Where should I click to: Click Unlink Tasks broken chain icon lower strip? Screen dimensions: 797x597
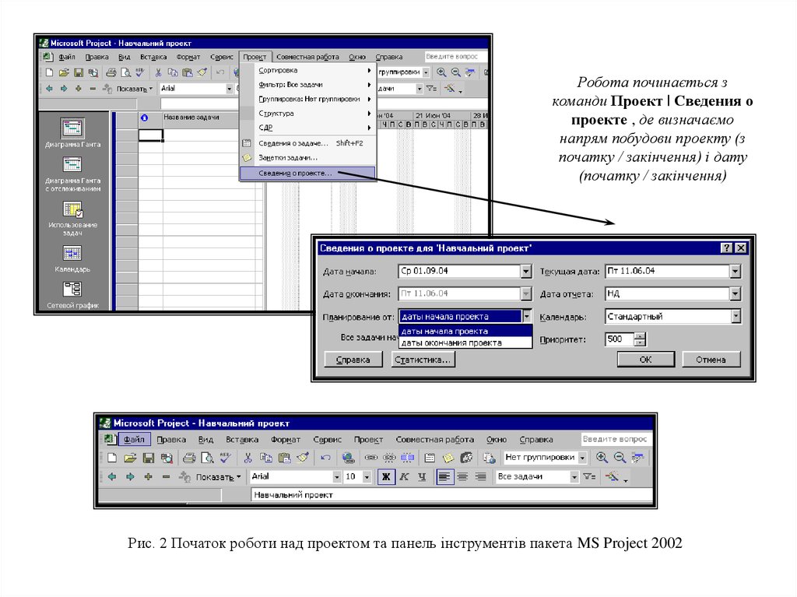pyautogui.click(x=389, y=458)
